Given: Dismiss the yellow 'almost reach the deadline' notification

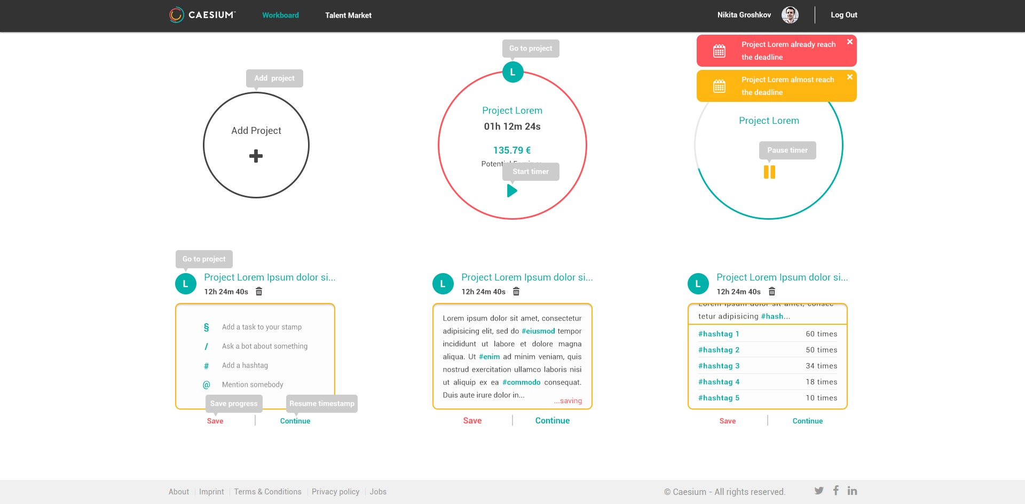Looking at the screenshot, I should 850,77.
